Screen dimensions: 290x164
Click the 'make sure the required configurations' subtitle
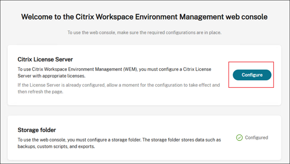(x=144, y=33)
